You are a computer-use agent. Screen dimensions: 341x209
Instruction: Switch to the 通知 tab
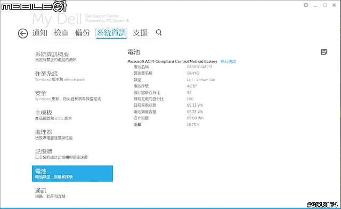(40, 33)
